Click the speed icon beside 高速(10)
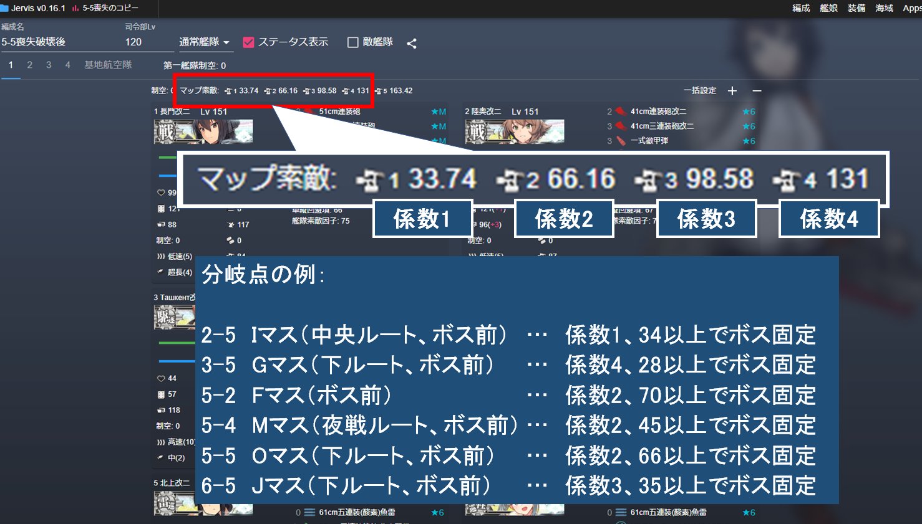The image size is (922, 524). 161,442
